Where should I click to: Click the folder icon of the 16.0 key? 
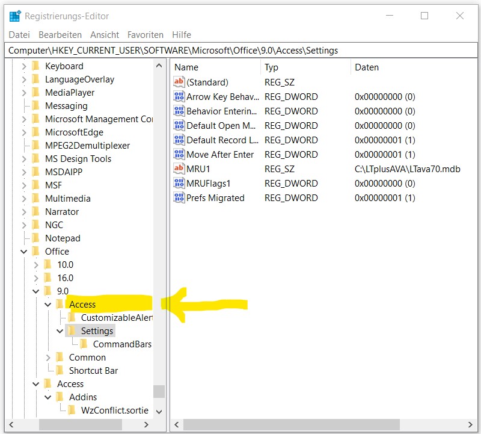[x=48, y=277]
